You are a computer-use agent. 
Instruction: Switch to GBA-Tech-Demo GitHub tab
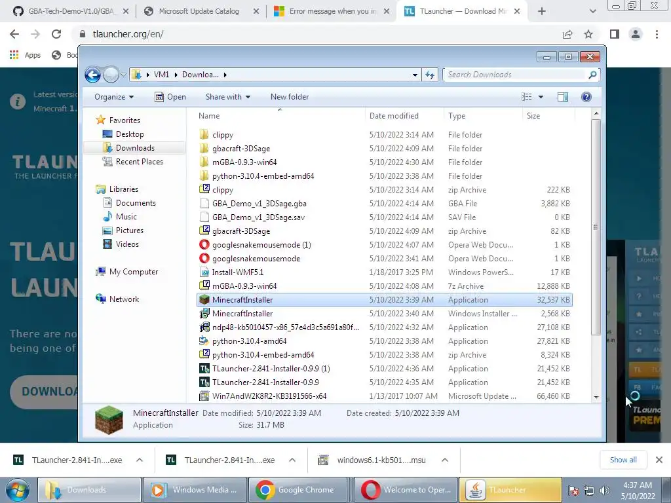(x=71, y=11)
